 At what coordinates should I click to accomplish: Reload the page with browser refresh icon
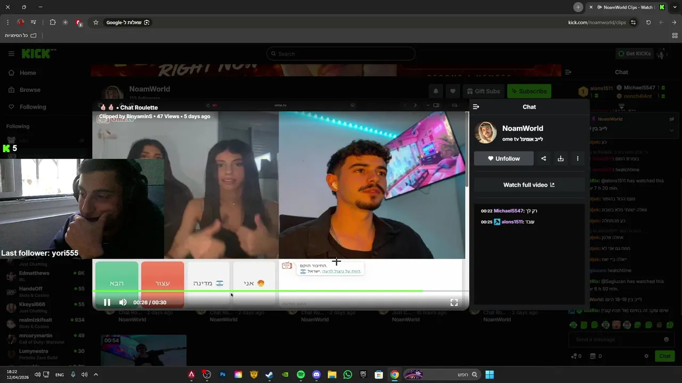pos(648,22)
